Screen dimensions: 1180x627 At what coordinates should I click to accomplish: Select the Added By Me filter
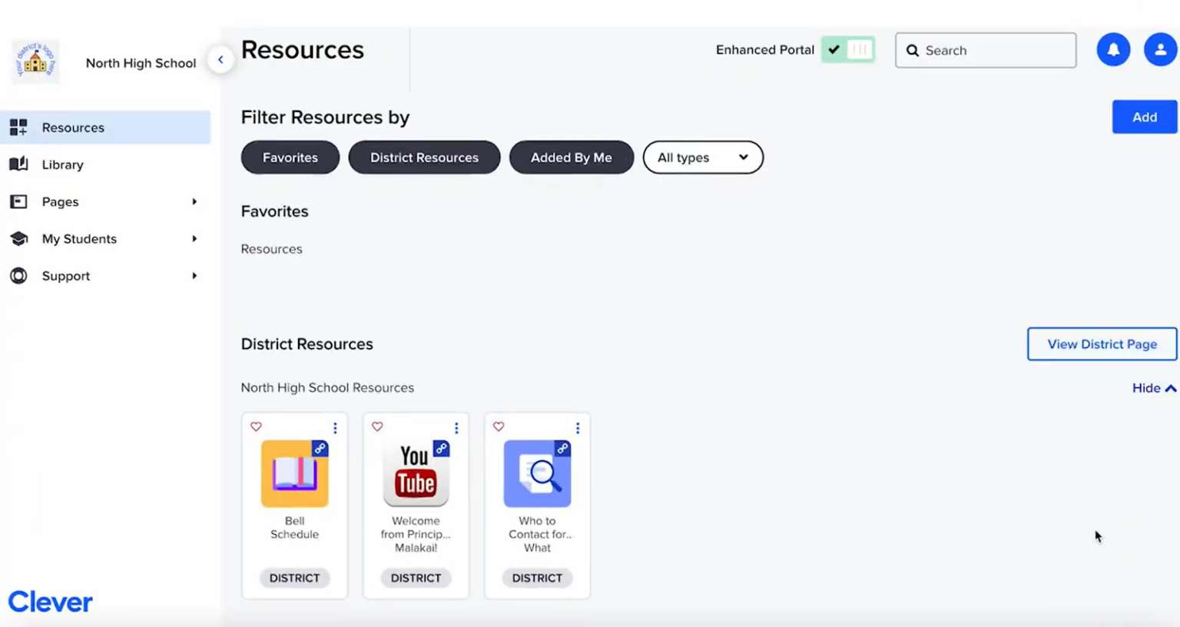(x=572, y=158)
